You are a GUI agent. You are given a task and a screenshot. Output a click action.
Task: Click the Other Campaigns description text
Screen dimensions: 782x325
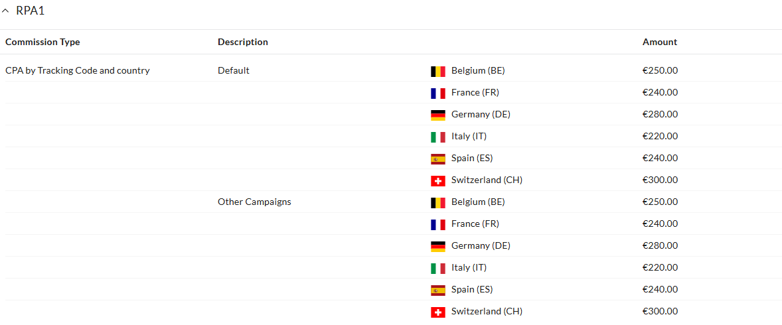tap(254, 202)
